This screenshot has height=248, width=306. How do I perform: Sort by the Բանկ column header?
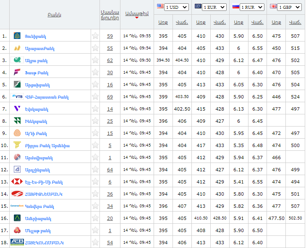coord(55,15)
